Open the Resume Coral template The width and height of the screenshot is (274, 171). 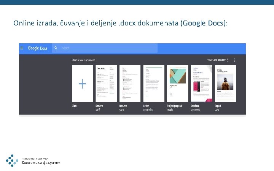[130, 83]
